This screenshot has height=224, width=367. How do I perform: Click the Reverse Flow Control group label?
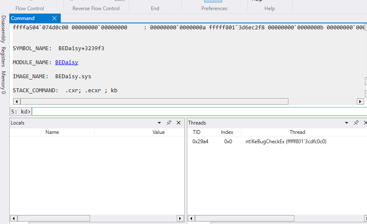[96, 9]
